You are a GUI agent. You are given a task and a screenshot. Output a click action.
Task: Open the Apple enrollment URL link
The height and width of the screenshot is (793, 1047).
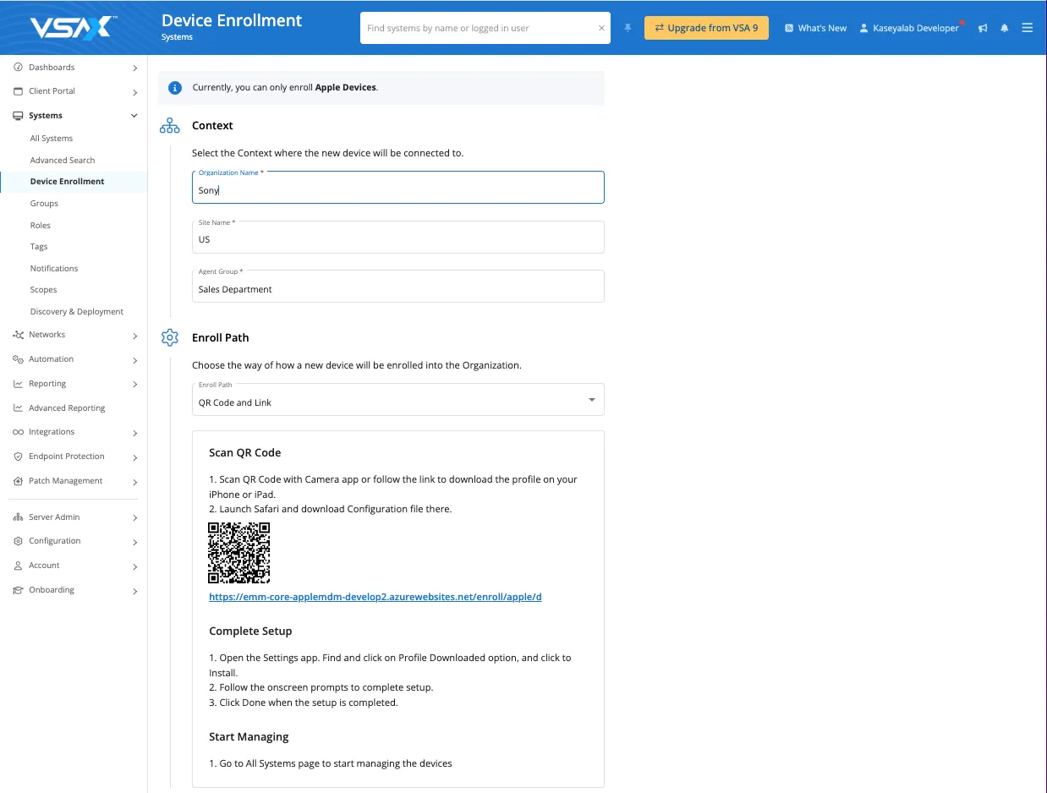375,597
